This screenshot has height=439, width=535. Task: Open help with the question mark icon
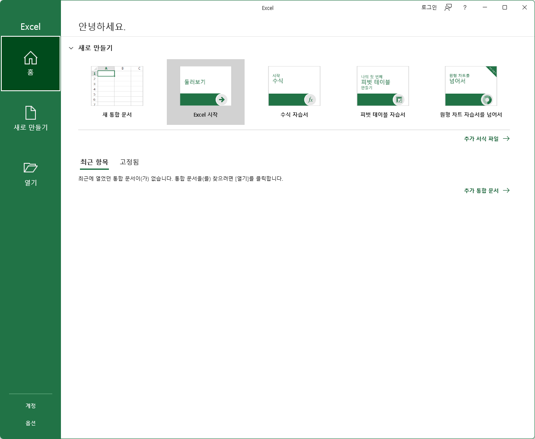[x=465, y=7]
